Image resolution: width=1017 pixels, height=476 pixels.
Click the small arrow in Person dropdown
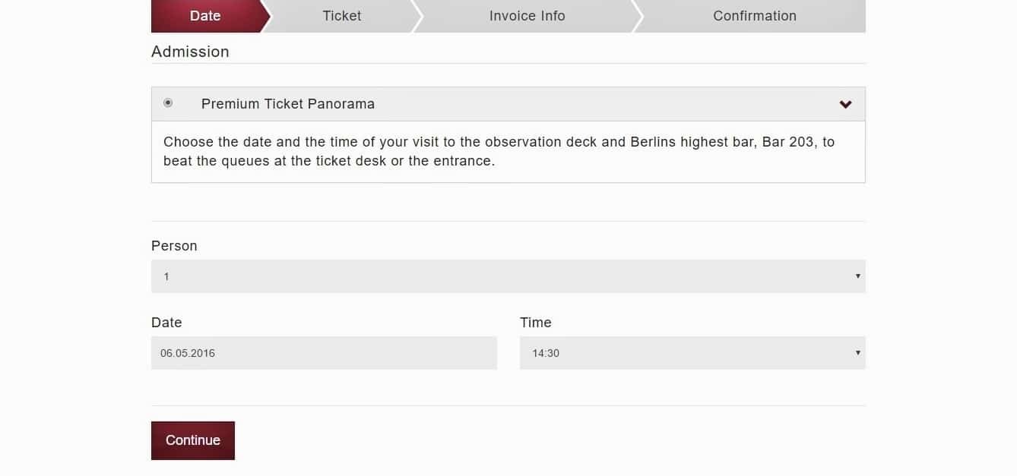[x=857, y=276]
